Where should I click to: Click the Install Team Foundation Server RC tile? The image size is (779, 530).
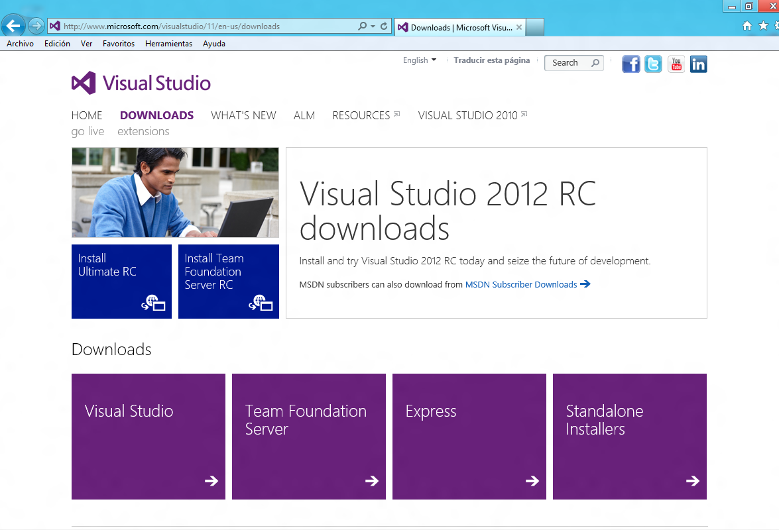pos(229,282)
